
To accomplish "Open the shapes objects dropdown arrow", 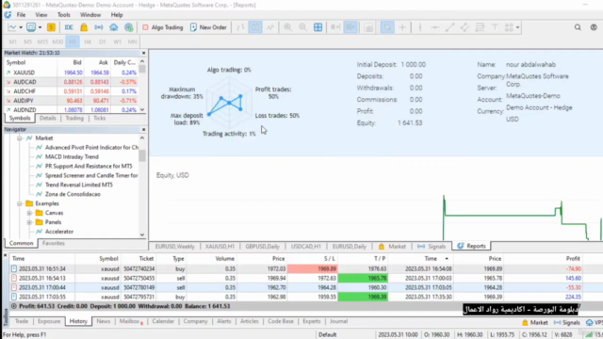I will click(517, 27).
